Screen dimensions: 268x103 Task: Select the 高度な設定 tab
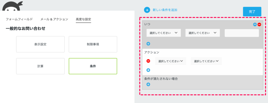point(83,19)
